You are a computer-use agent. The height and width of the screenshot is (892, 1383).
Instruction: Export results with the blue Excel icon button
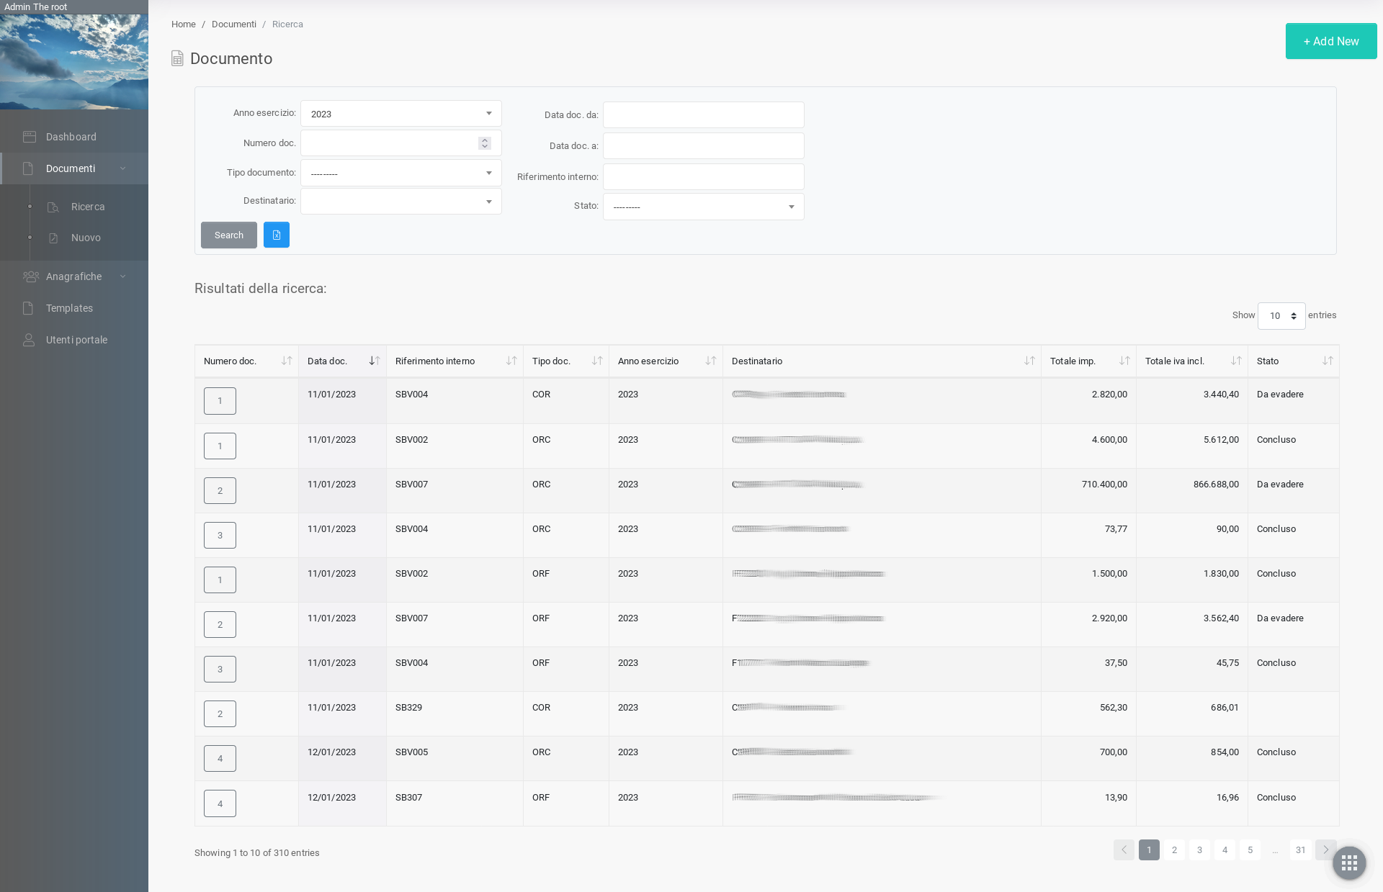(x=277, y=235)
